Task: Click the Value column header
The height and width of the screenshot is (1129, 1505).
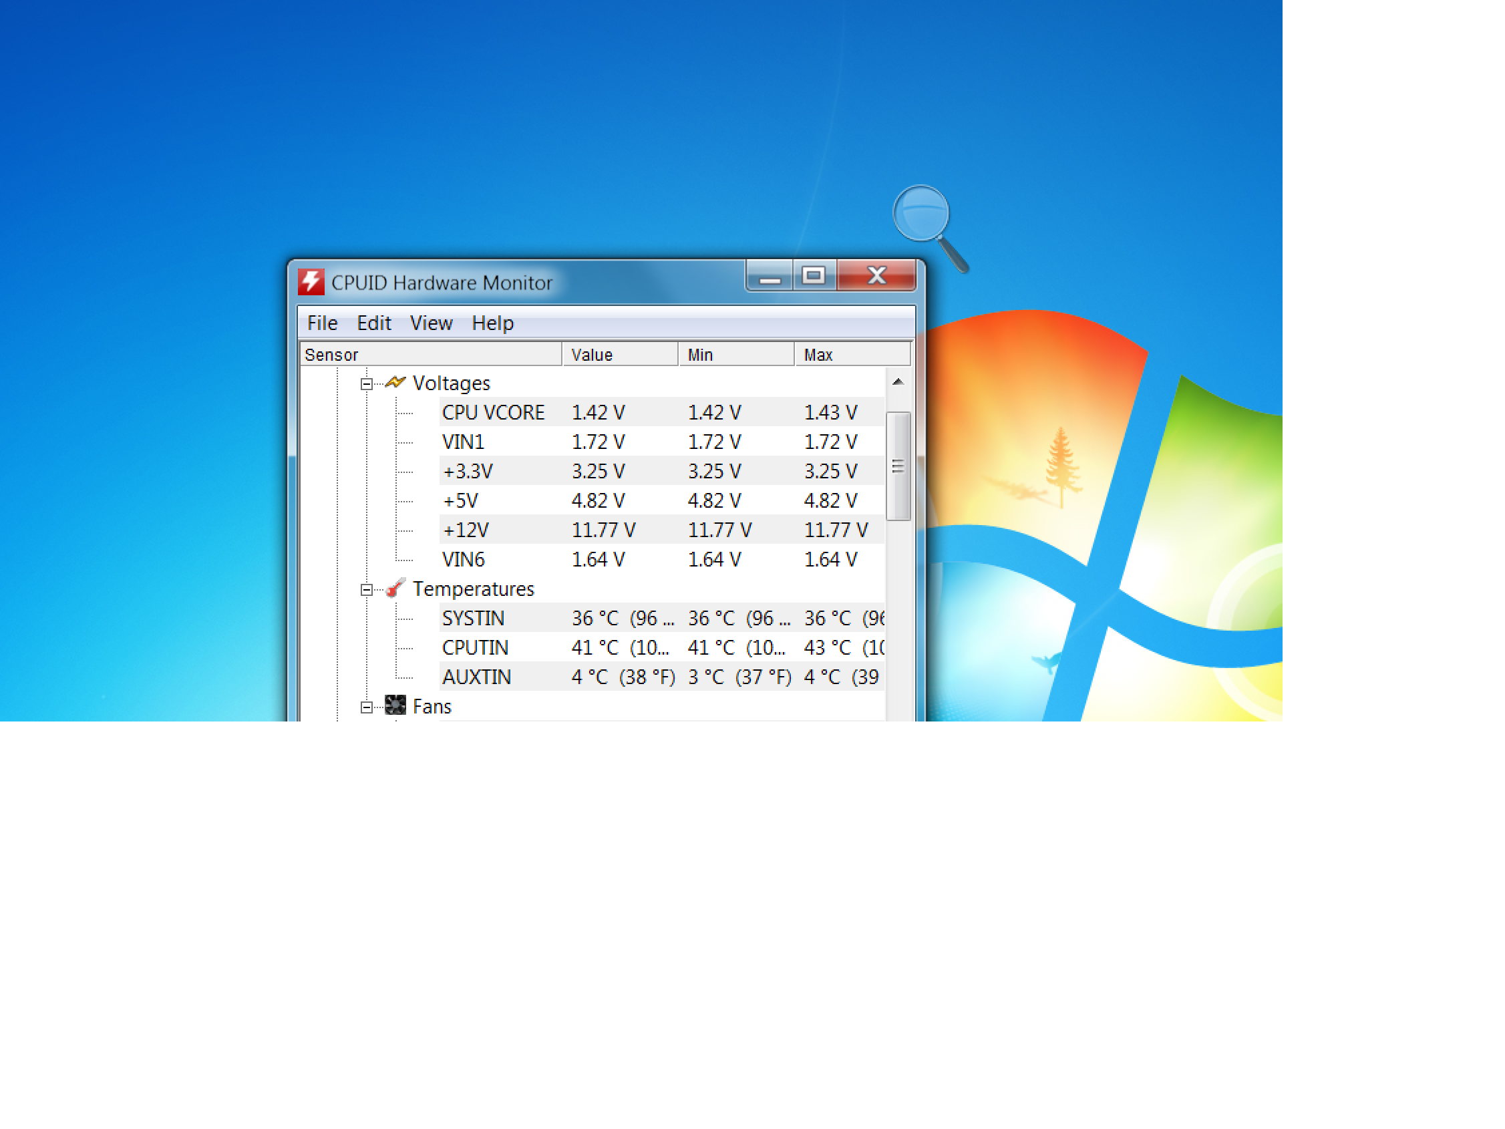Action: pyautogui.click(x=620, y=355)
